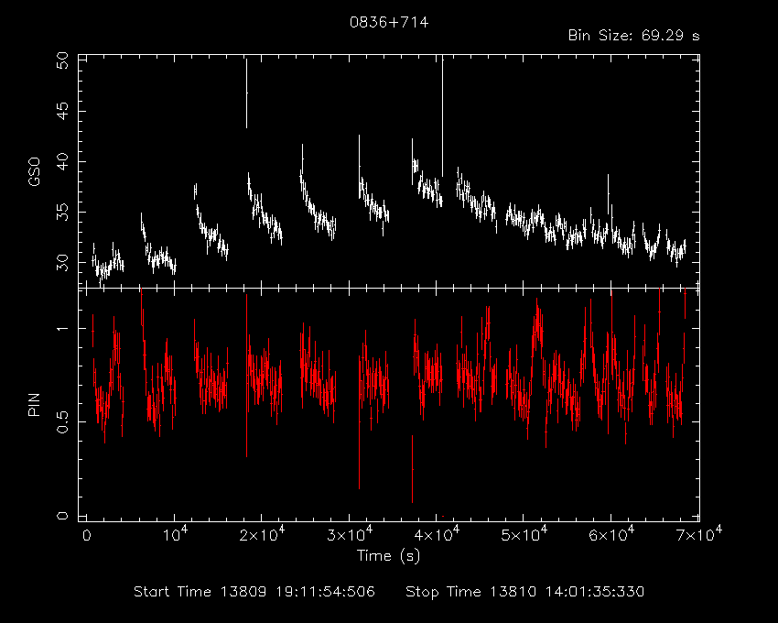Click the GSO y-axis value 30
Image resolution: width=778 pixels, height=623 pixels.
(62, 262)
